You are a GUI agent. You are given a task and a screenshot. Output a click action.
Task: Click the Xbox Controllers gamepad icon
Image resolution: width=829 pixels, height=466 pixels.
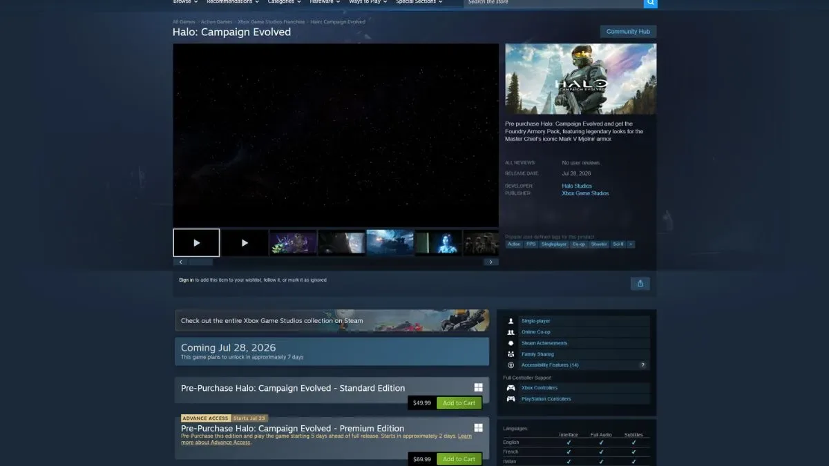[x=511, y=388]
